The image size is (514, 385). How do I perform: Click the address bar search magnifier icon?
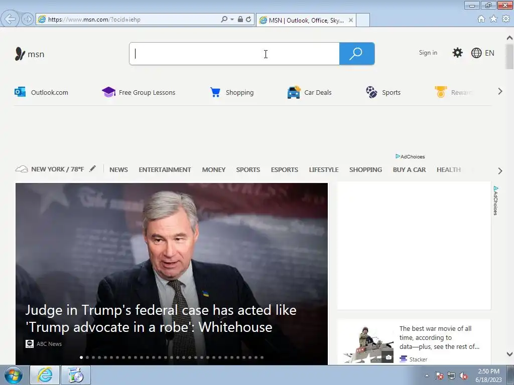224,20
